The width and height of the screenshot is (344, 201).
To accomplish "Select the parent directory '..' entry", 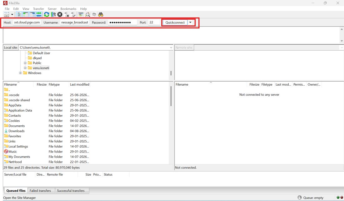I will (x=7, y=90).
